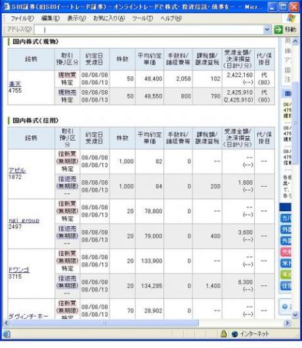
Task: Click the 78,800 average price cell
Action: point(150,211)
